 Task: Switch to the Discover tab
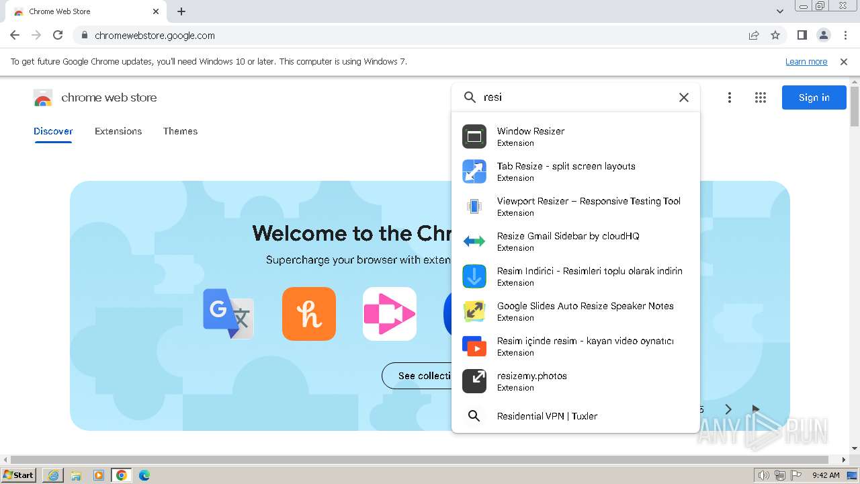pos(53,131)
